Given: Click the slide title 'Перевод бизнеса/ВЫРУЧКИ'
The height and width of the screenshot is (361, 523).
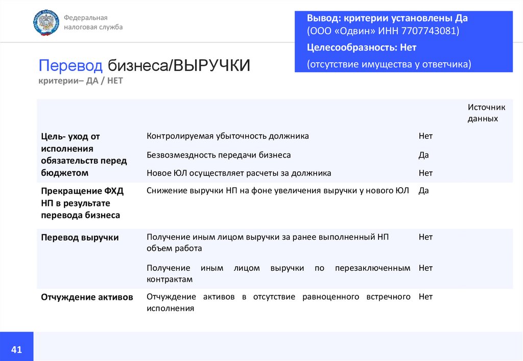Looking at the screenshot, I should pos(144,65).
